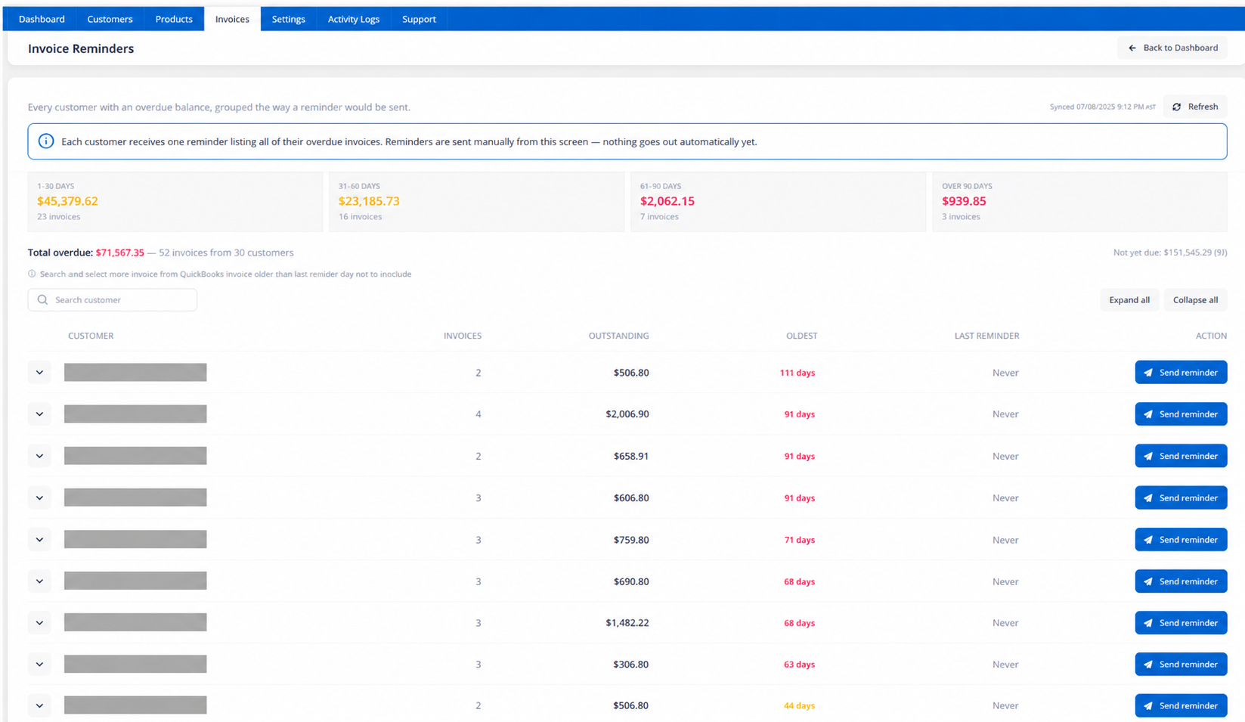Focus the Search customer field
1245x722 pixels.
(x=113, y=300)
